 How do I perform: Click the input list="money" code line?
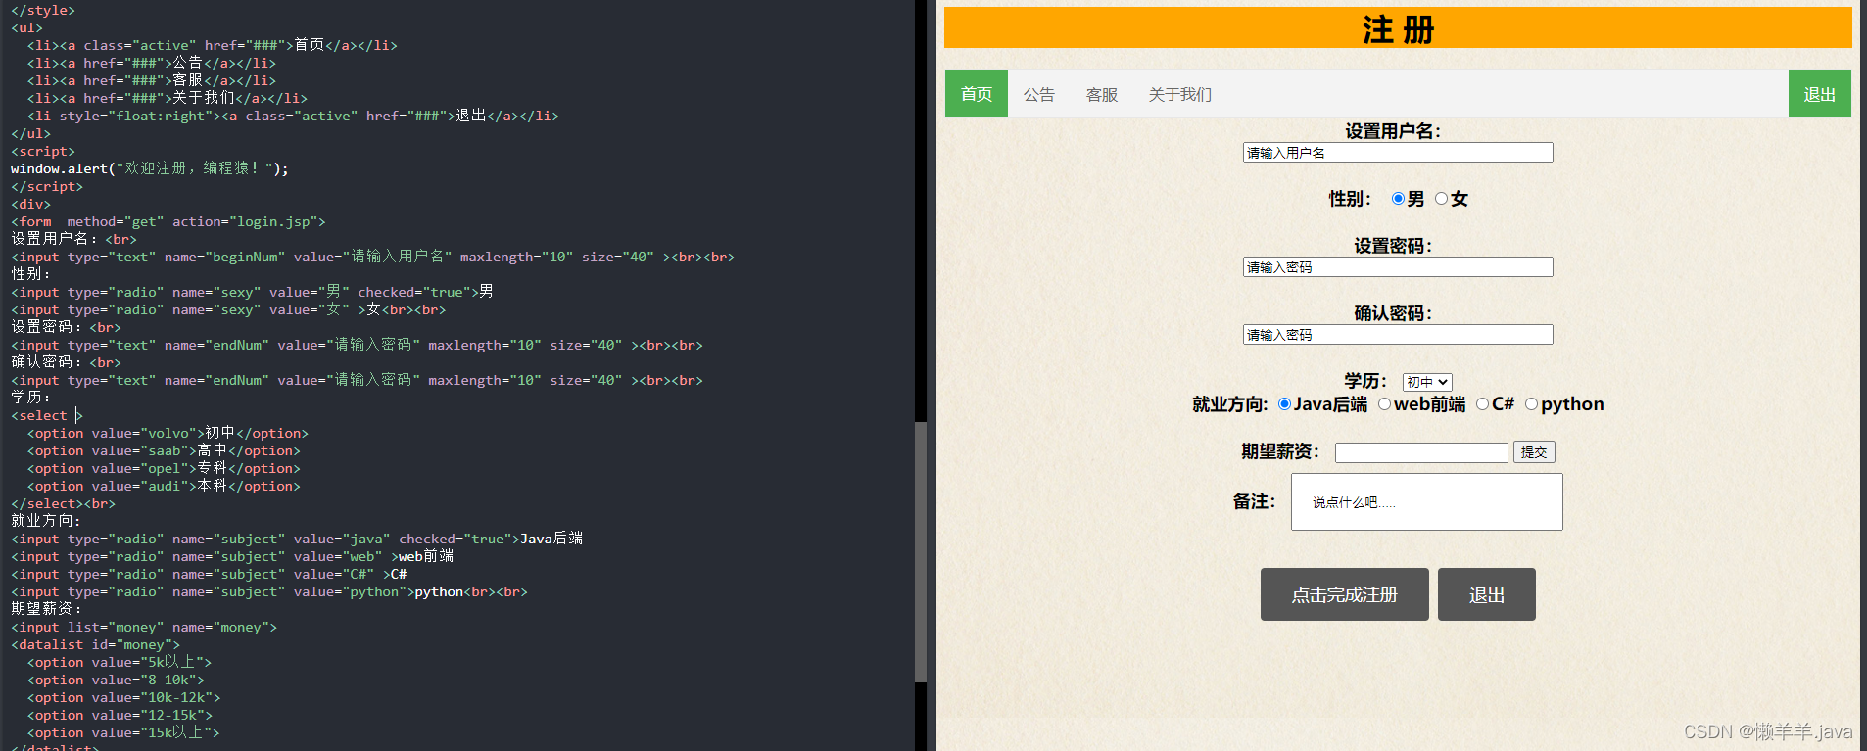[x=144, y=627]
